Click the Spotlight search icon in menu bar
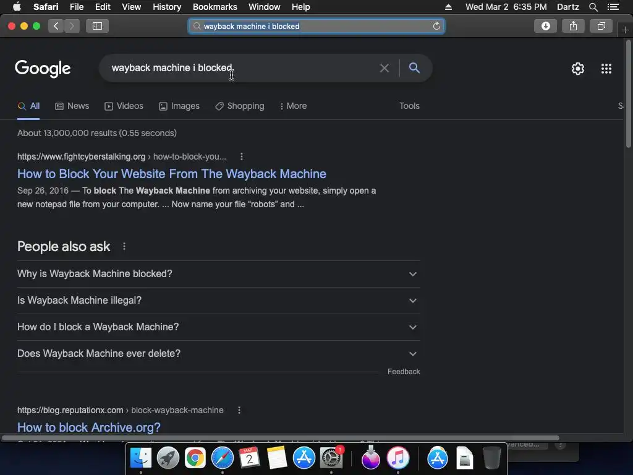The width and height of the screenshot is (633, 475). (x=593, y=7)
